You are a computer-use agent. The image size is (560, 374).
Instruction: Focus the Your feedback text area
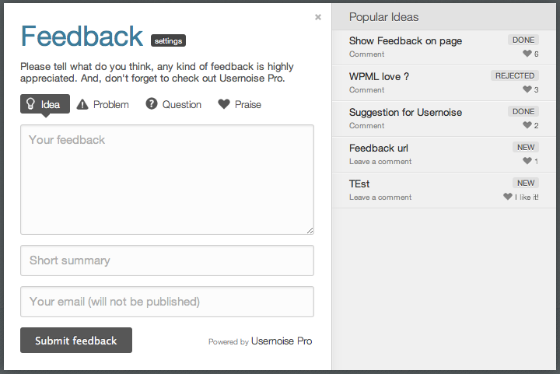coord(167,180)
